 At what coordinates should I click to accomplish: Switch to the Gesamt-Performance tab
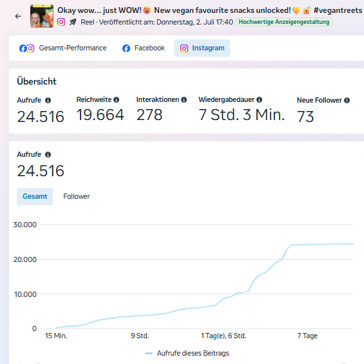pos(62,48)
